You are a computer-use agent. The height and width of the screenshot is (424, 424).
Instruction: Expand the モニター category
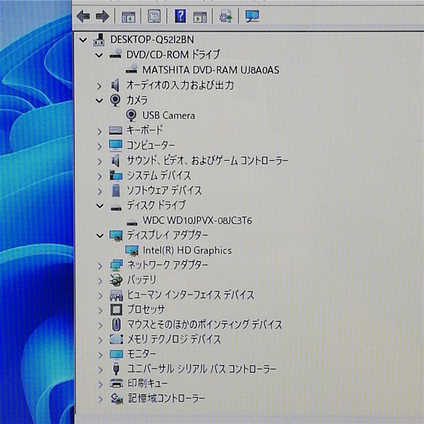(x=100, y=355)
